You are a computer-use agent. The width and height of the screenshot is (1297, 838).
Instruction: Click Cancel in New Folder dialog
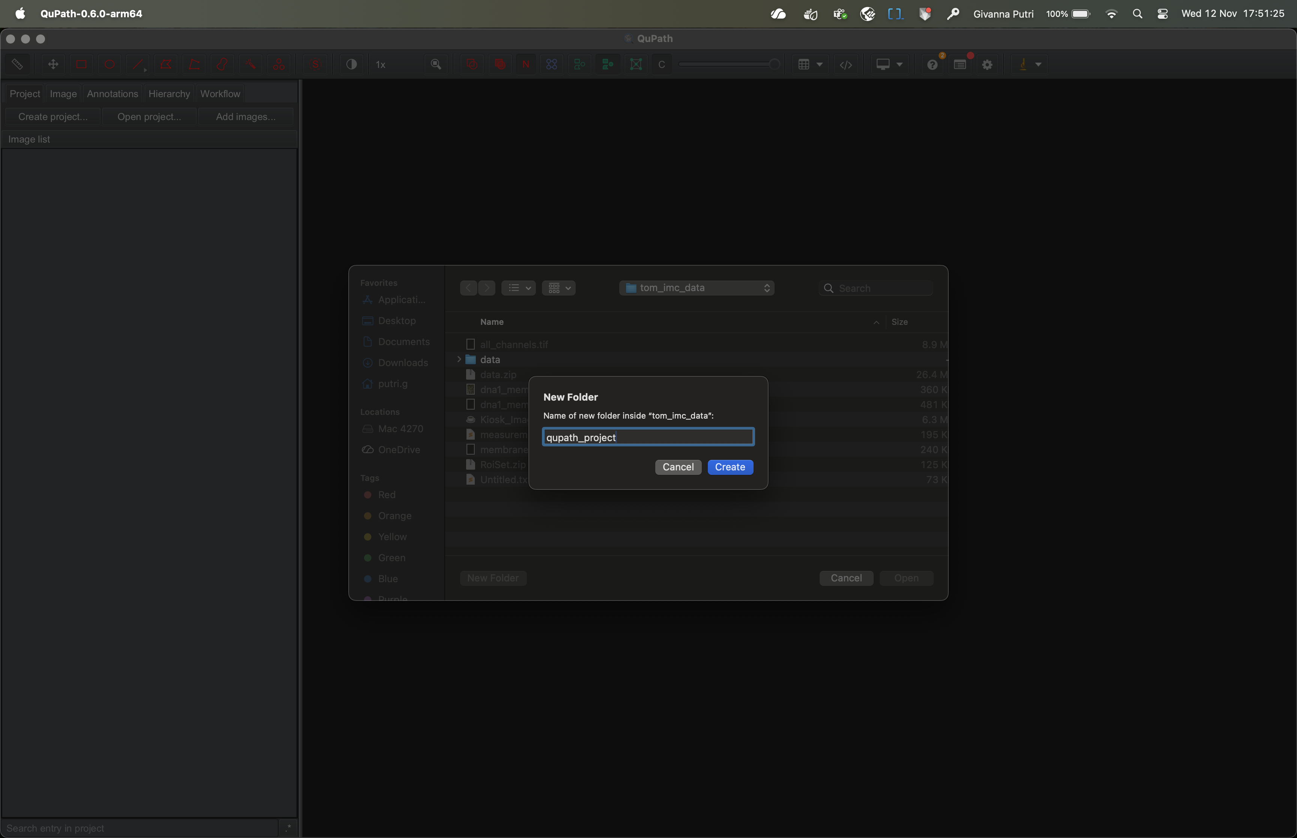point(678,467)
